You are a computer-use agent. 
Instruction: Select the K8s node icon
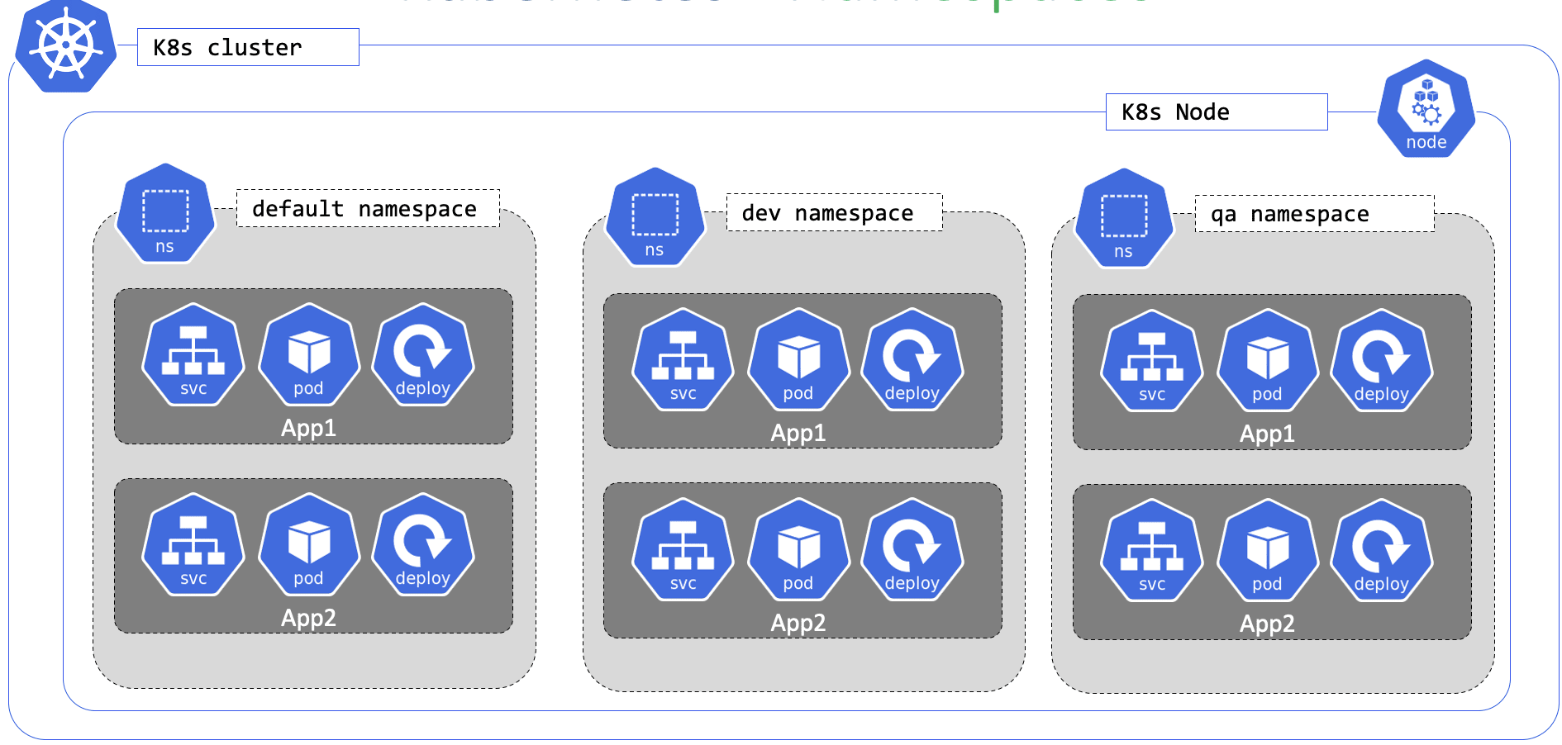click(x=1426, y=109)
